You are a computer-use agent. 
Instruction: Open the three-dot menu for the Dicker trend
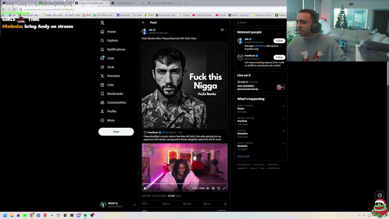tap(284, 106)
